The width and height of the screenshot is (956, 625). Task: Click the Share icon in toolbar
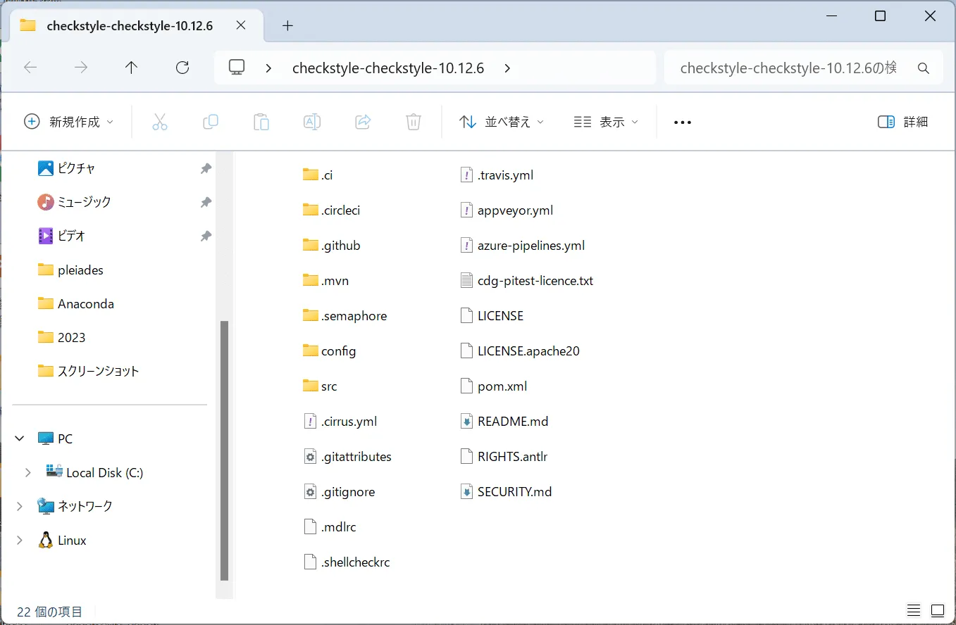coord(363,122)
